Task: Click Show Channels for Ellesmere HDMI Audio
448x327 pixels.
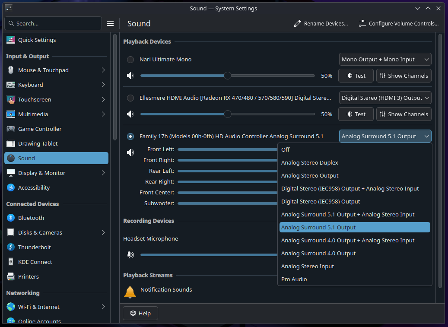Action: point(404,114)
